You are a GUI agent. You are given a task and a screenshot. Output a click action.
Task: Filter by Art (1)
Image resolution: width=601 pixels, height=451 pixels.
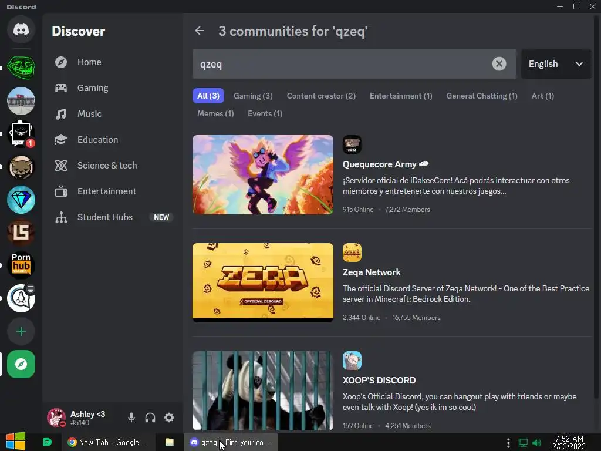pyautogui.click(x=543, y=96)
